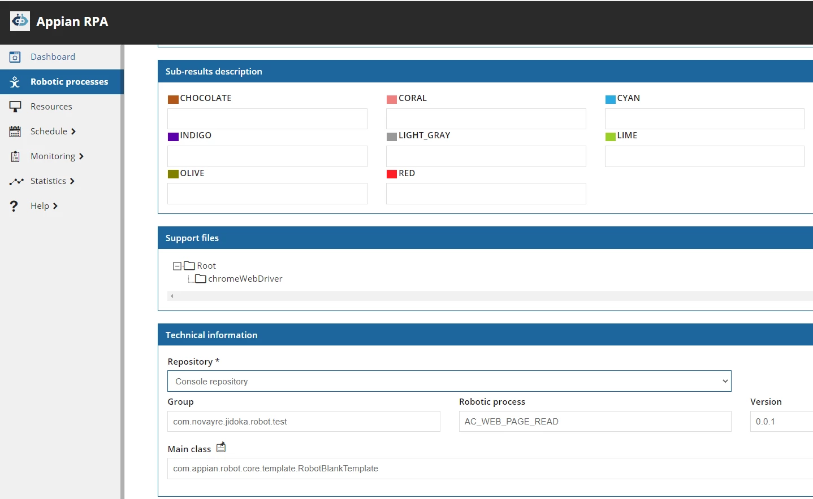
Task: Click the Support files scrollbar left arrow
Action: (x=172, y=296)
